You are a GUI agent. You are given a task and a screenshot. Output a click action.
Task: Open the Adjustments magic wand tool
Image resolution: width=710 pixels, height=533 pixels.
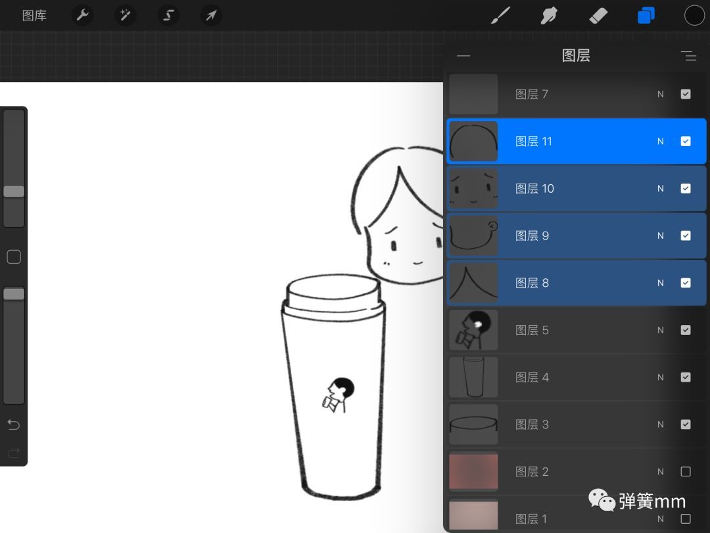125,15
